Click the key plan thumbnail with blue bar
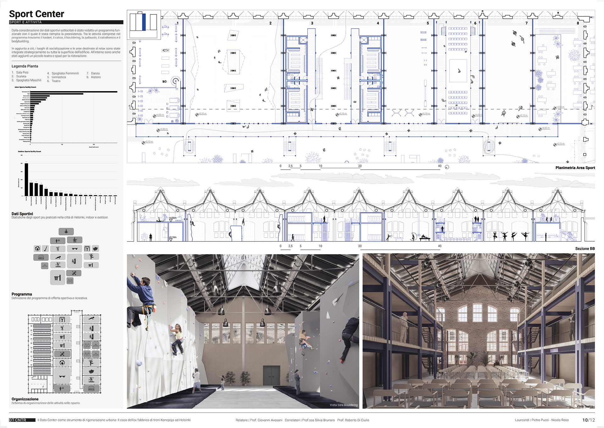 [x=144, y=23]
